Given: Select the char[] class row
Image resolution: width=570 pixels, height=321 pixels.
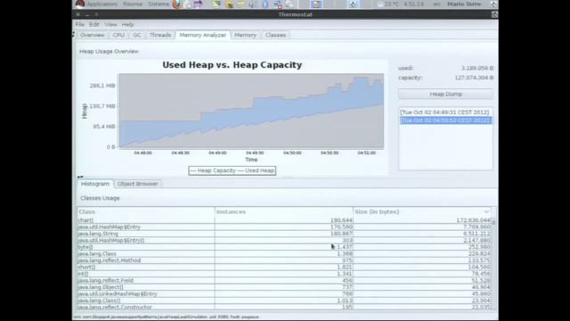Looking at the screenshot, I should pos(284,220).
